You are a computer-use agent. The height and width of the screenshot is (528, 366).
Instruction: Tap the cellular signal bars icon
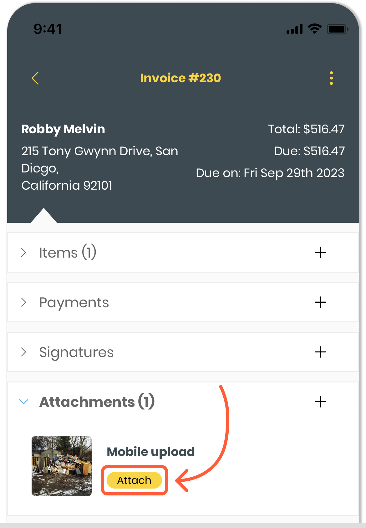[294, 29]
